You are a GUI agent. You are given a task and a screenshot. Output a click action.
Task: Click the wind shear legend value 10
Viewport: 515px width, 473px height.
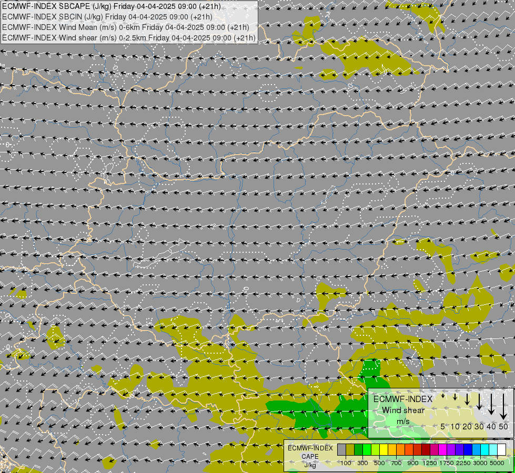pyautogui.click(x=455, y=426)
